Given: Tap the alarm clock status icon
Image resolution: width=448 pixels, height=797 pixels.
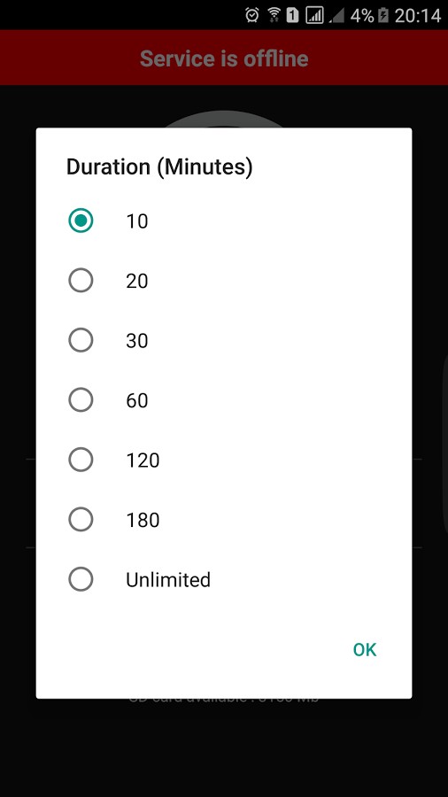Looking at the screenshot, I should tap(252, 15).
